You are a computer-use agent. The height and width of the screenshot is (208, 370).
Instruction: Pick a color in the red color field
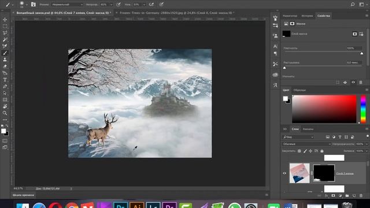point(324,109)
